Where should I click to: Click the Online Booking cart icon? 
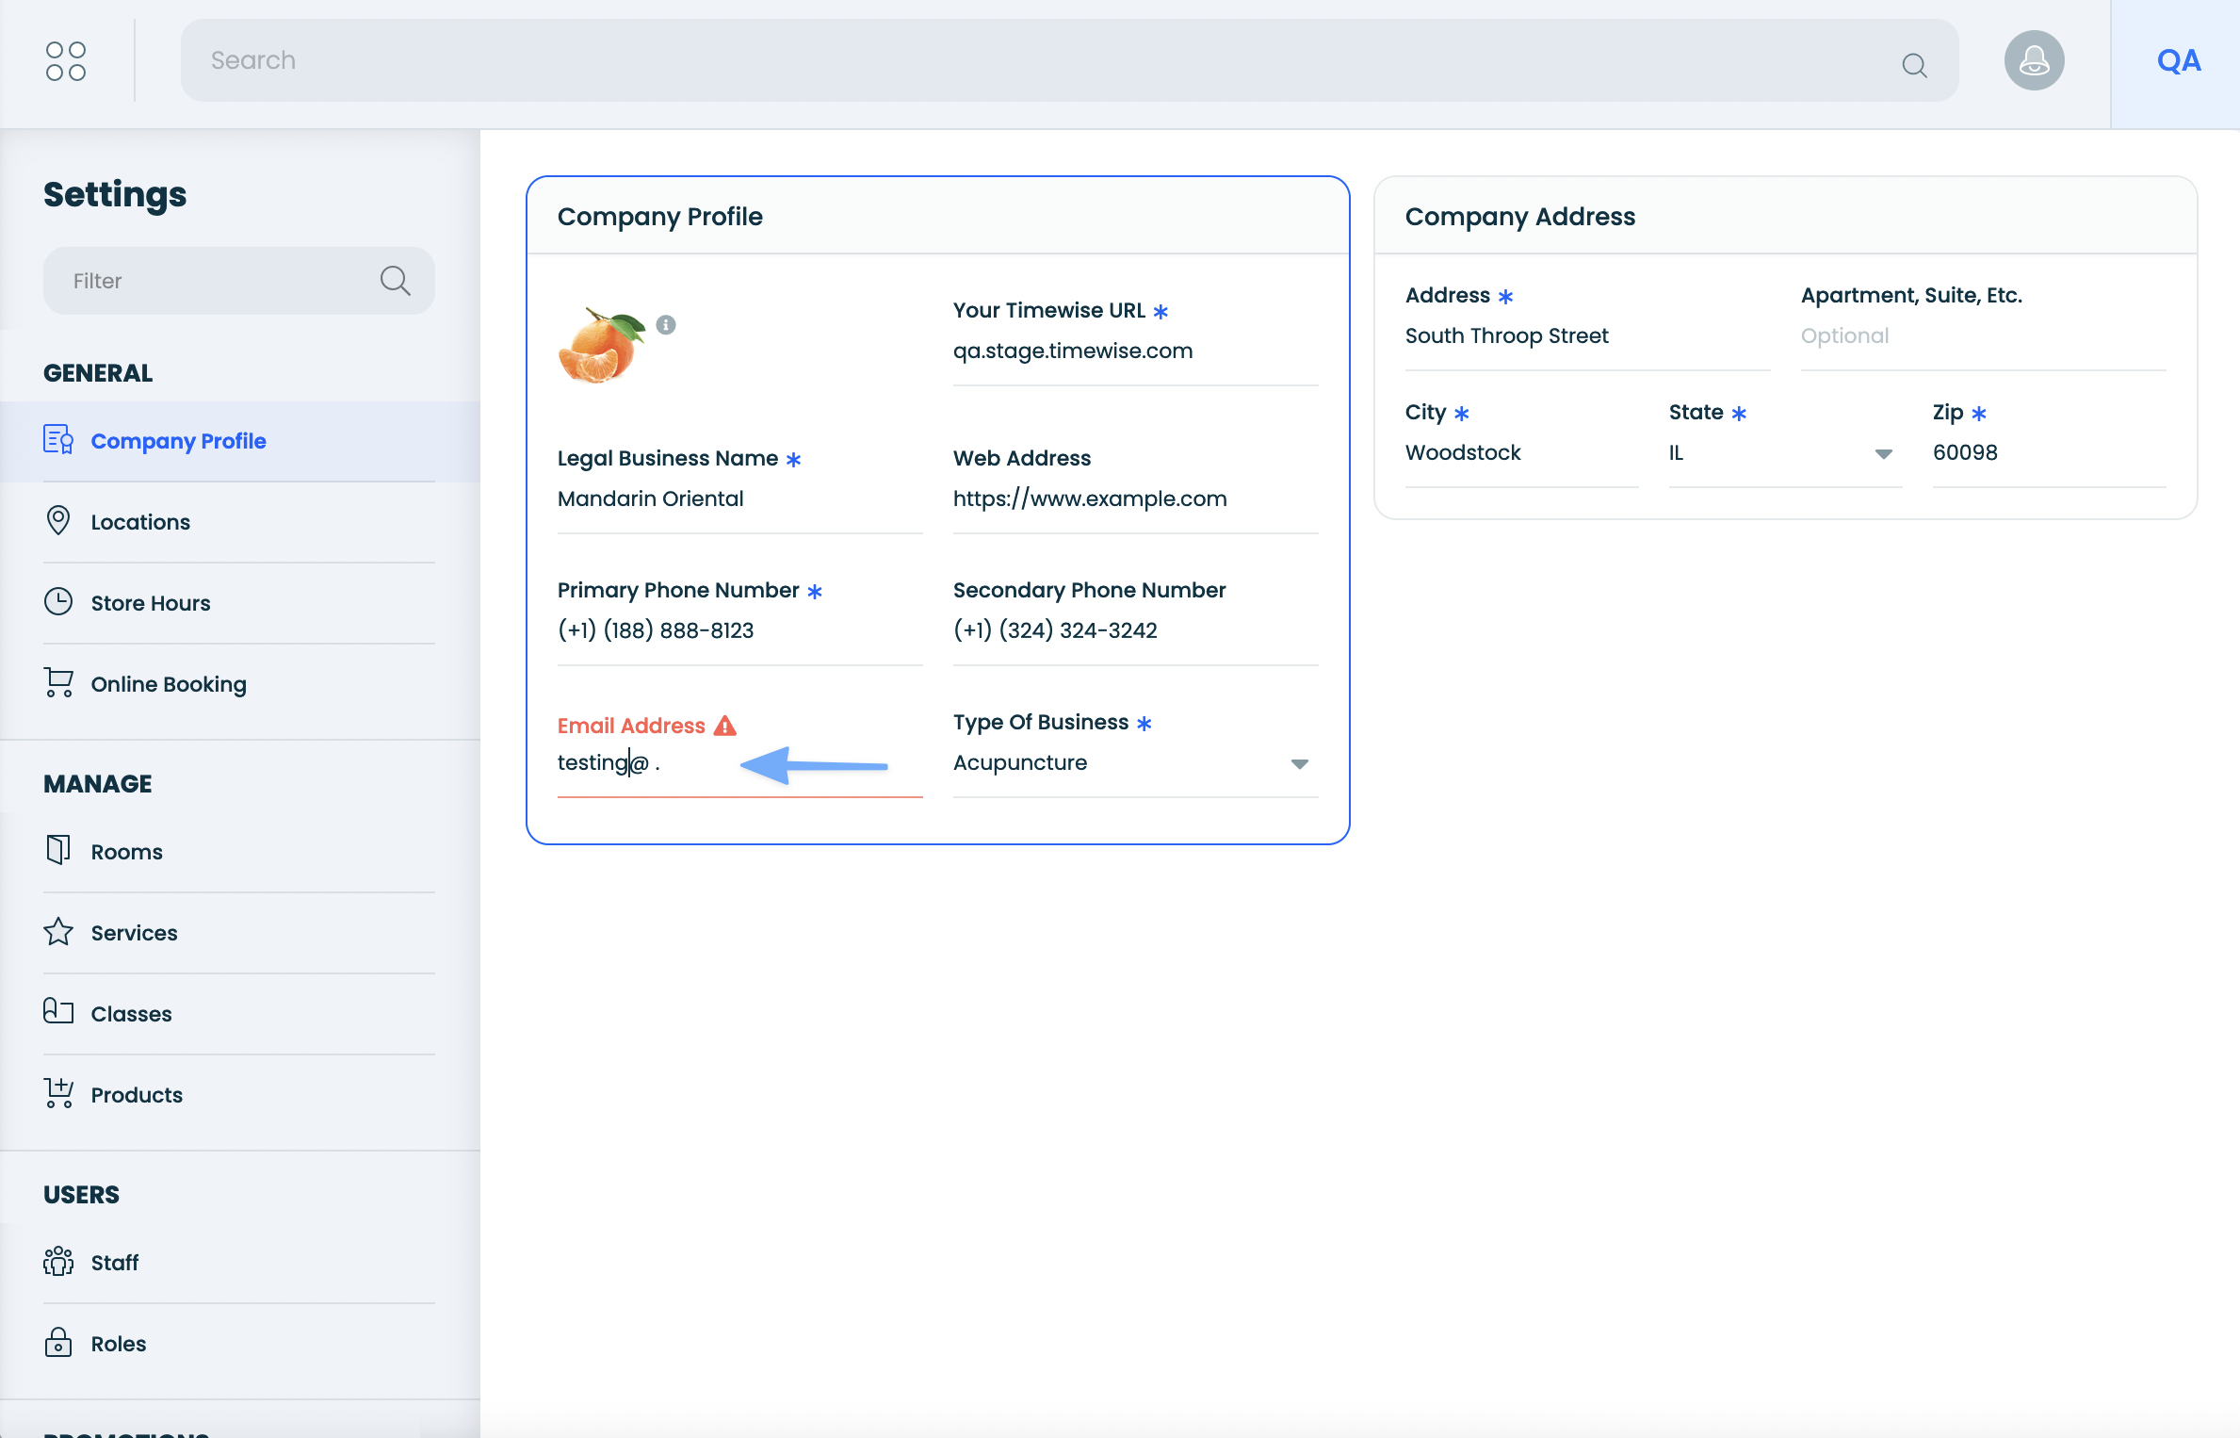pos(58,683)
